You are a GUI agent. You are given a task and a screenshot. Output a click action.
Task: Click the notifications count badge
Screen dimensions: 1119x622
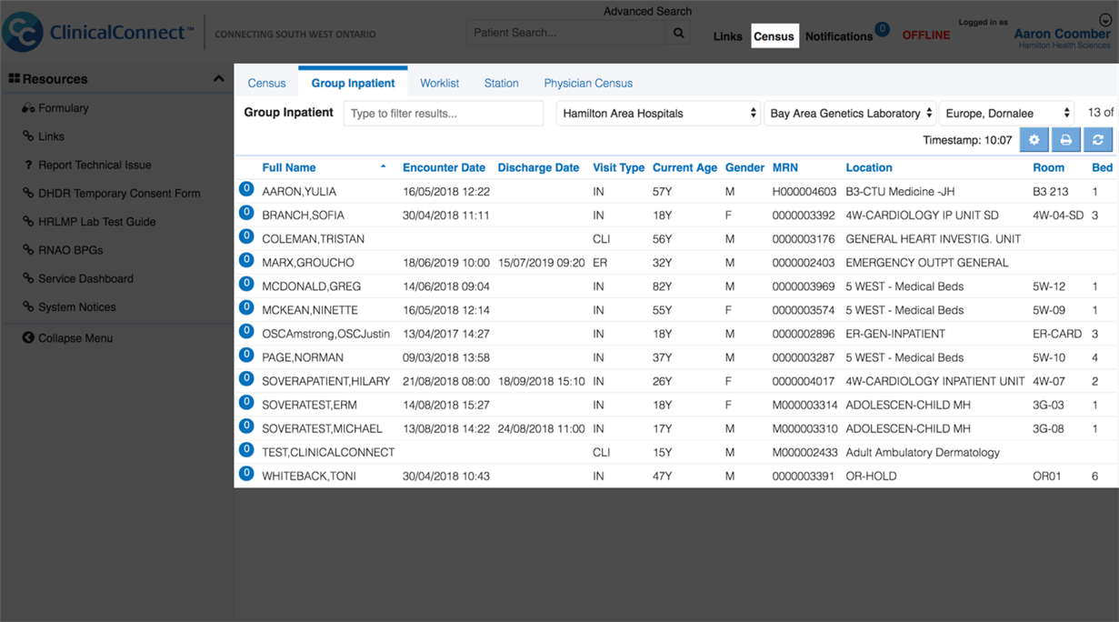tap(882, 29)
